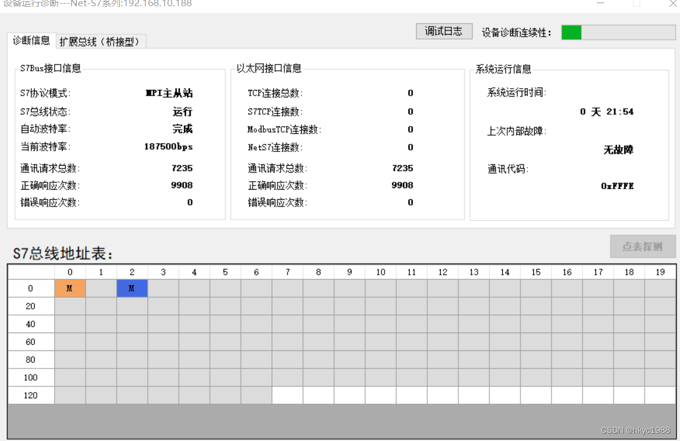Click the S7总线地址表 heading

tap(63, 254)
